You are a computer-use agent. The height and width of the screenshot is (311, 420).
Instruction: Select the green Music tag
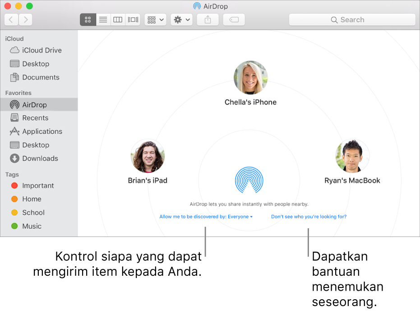point(39,226)
